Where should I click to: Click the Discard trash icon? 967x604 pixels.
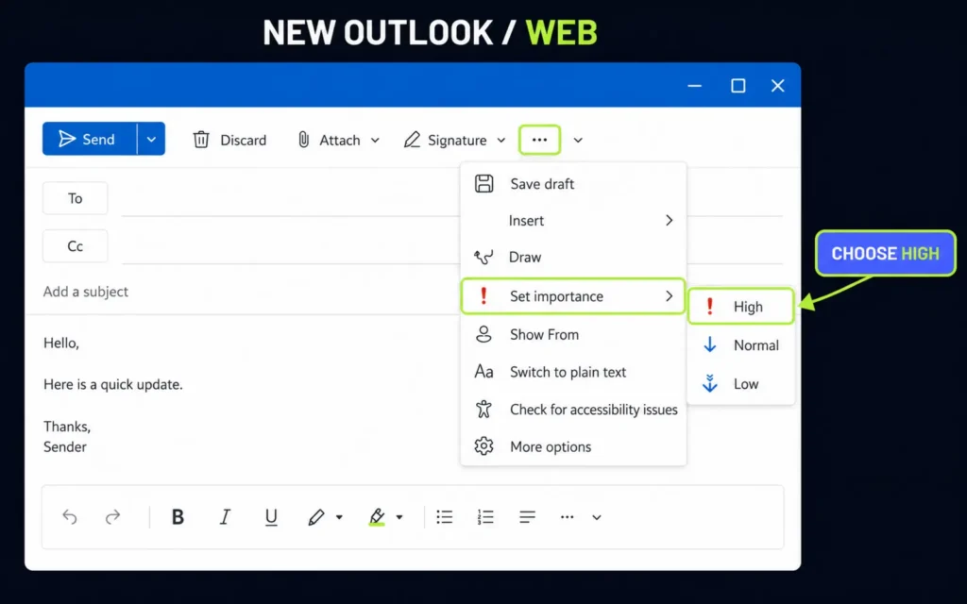[x=201, y=140]
